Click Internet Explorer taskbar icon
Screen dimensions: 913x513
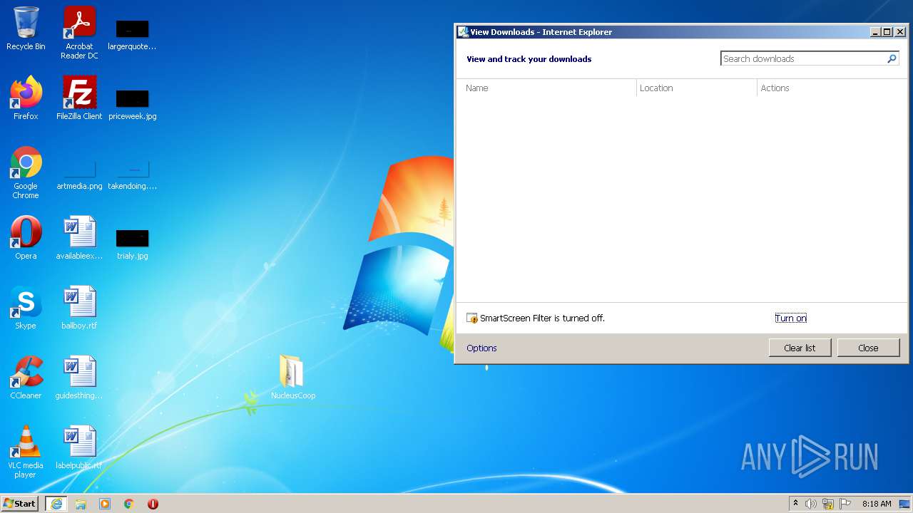coord(56,504)
